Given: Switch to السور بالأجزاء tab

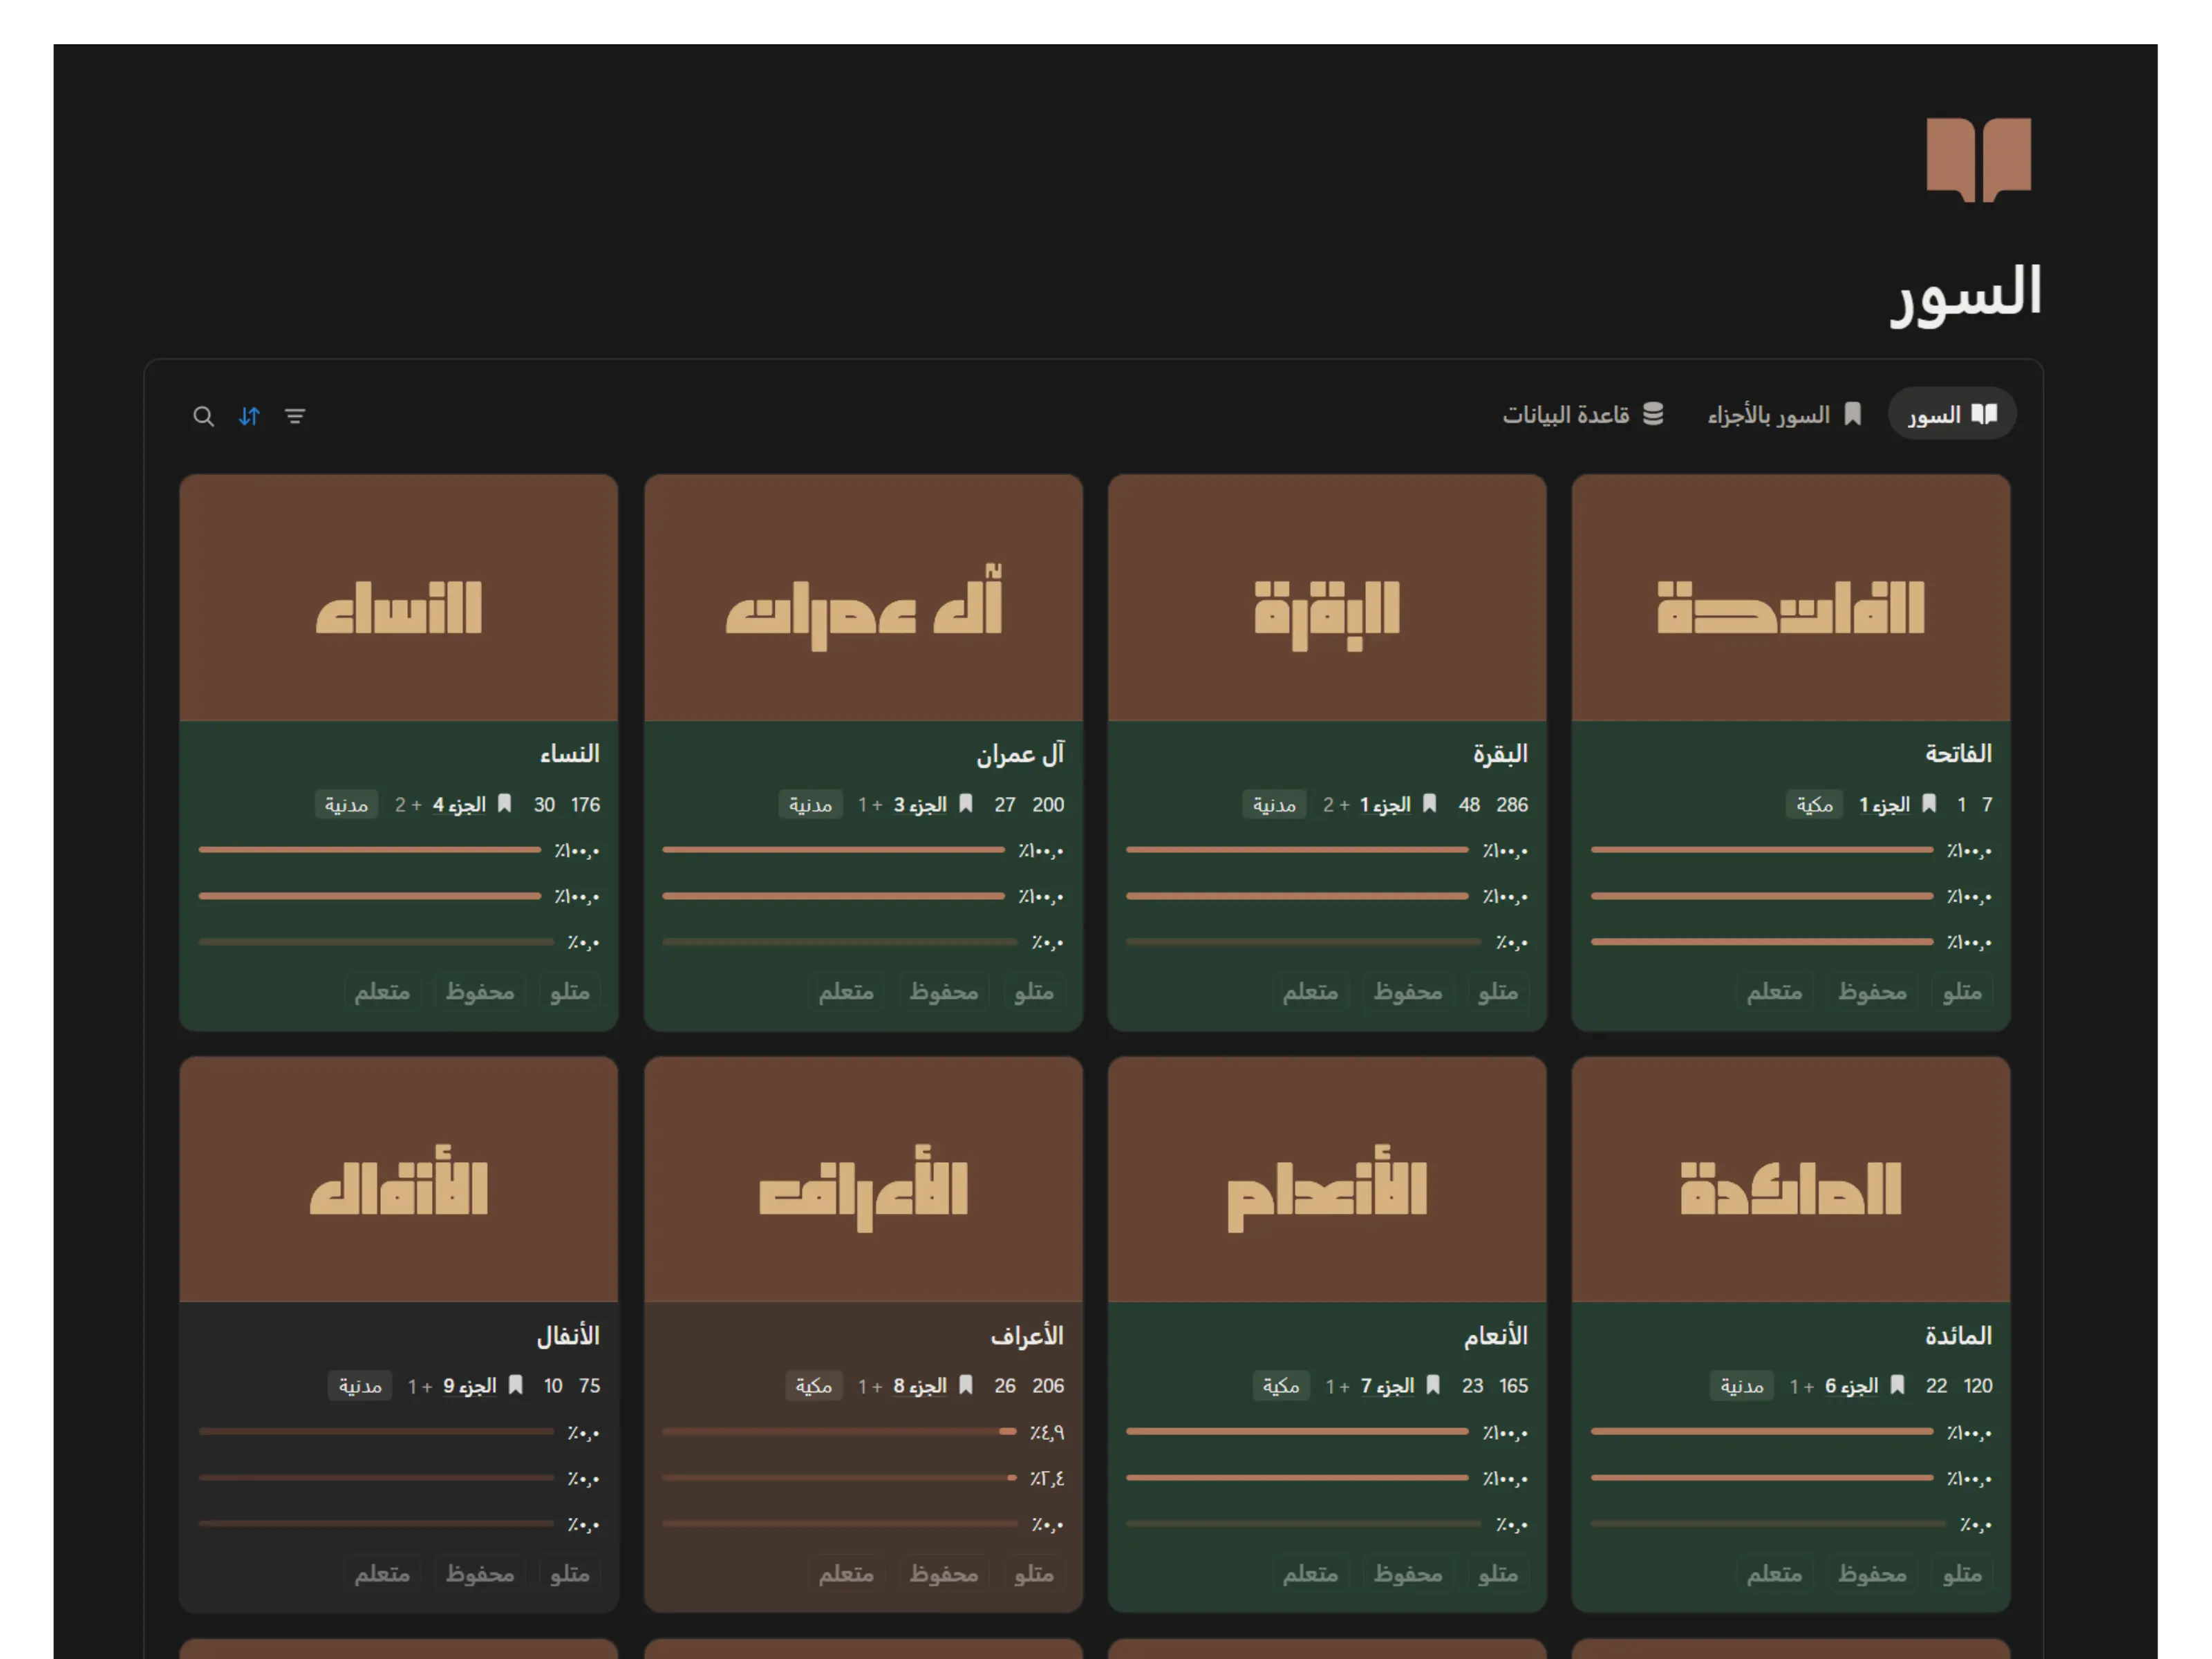Looking at the screenshot, I should point(1783,415).
